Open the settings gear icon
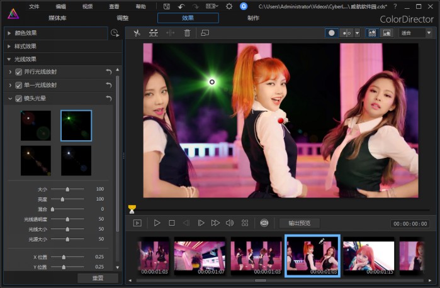Screen dimensions: 440x288 (x=229, y=6)
